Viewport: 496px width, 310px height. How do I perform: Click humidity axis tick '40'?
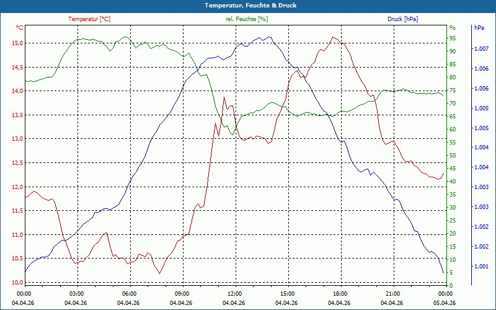[x=453, y=181]
